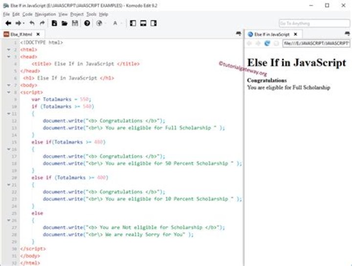Image resolution: width=352 pixels, height=266 pixels.
Task: Create a new file with toolbar icon
Action: click(54, 23)
